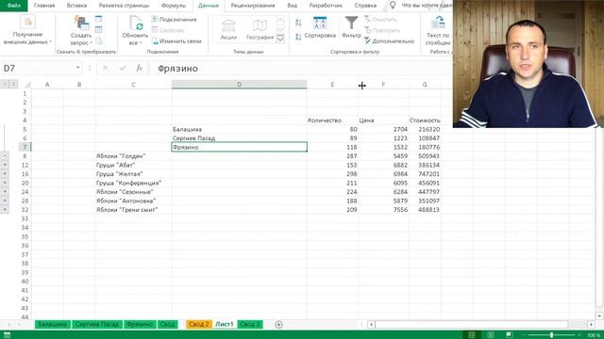Click Показать запросы small icon
The height and width of the screenshot is (339, 604).
[x=98, y=19]
